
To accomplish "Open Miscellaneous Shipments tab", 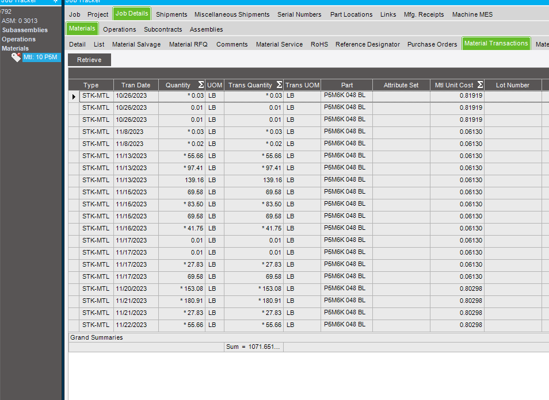I will tap(232, 14).
